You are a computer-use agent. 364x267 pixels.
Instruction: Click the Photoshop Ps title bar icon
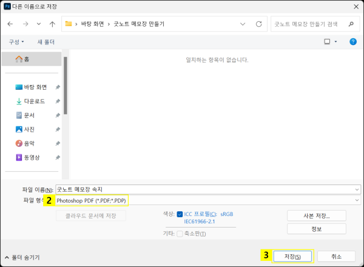(7, 6)
